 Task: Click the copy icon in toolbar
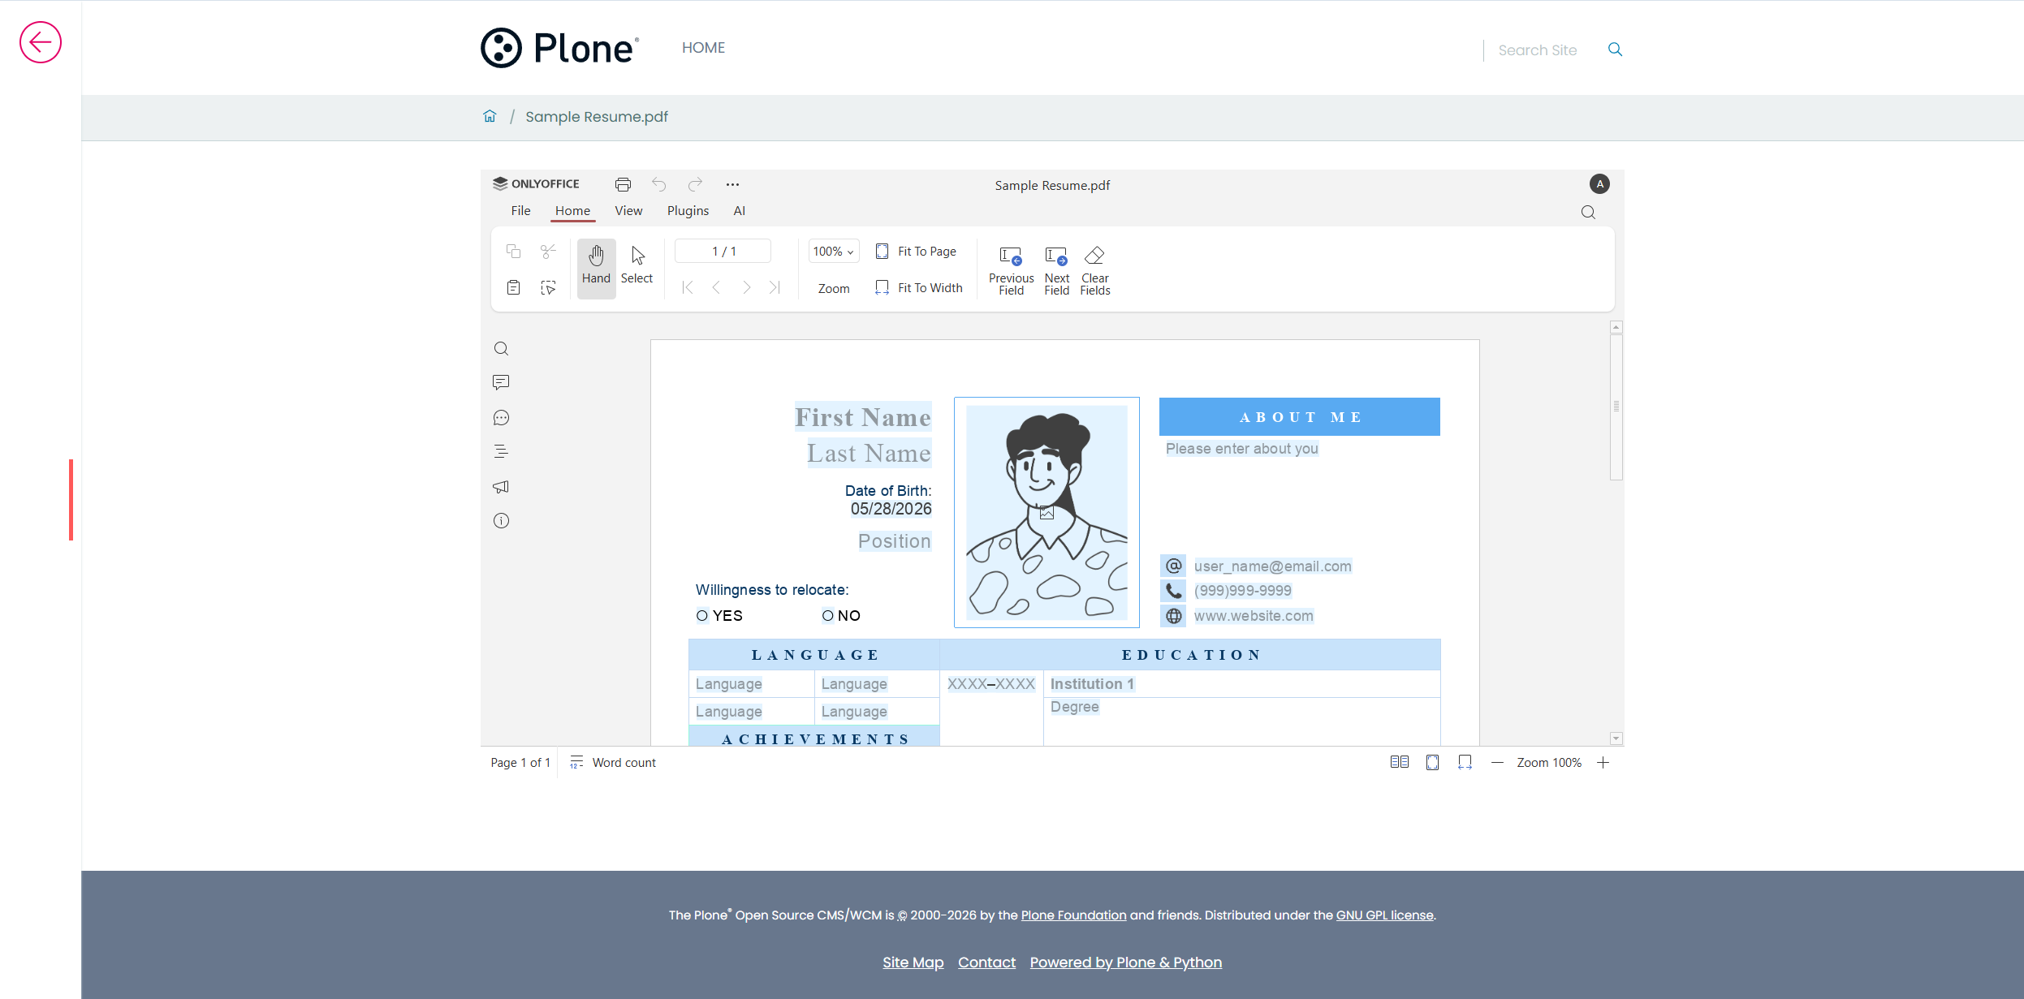click(513, 251)
